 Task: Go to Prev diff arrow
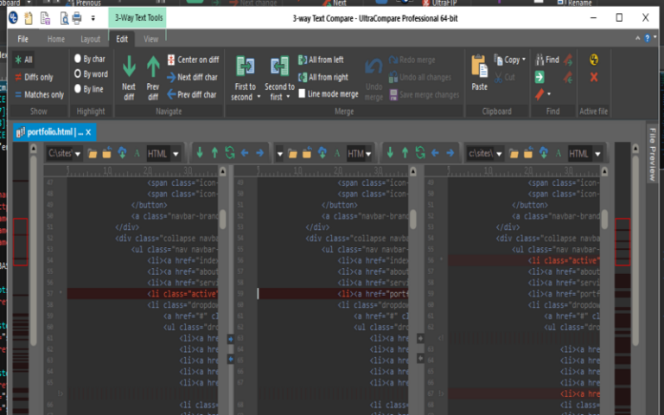[153, 73]
